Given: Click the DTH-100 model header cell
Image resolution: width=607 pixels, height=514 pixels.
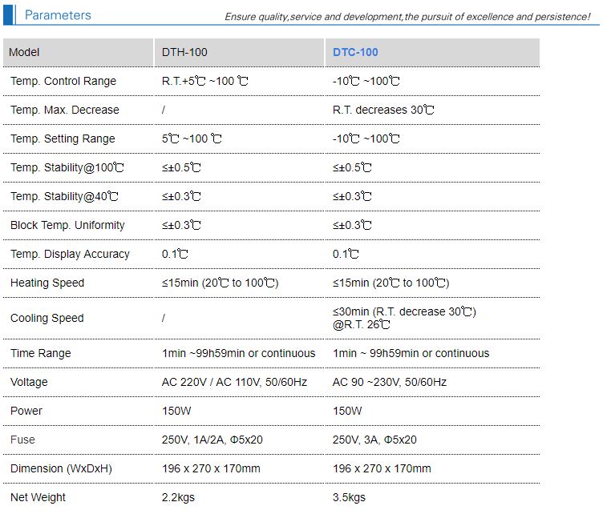Looking at the screenshot, I should [x=239, y=52].
